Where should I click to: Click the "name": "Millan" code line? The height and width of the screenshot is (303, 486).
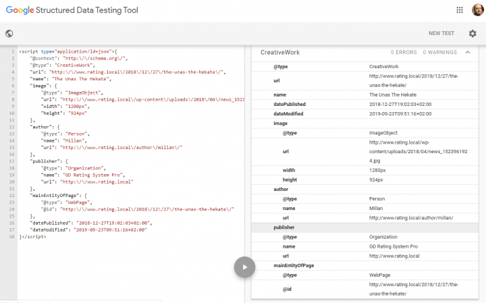(64, 140)
